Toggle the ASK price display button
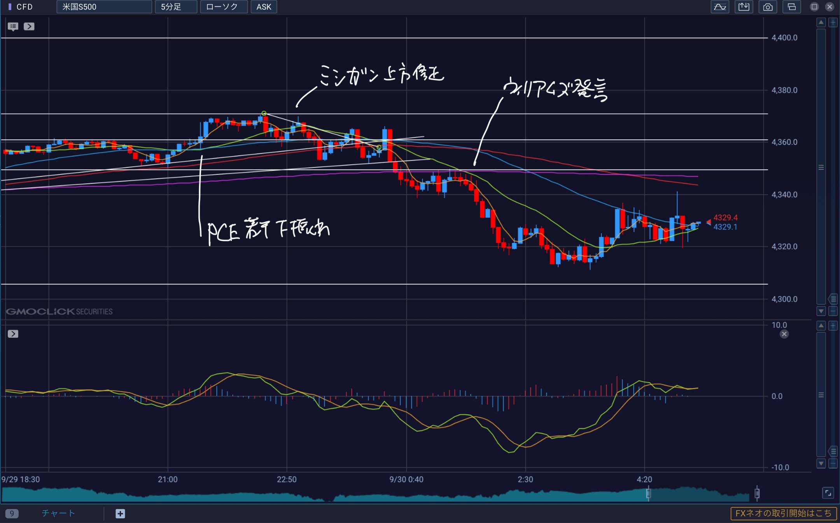 point(264,7)
